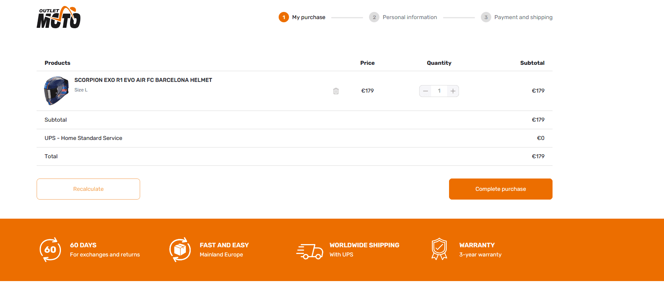This screenshot has height=293, width=664.
Task: Click the Products column header
Action: (57, 63)
